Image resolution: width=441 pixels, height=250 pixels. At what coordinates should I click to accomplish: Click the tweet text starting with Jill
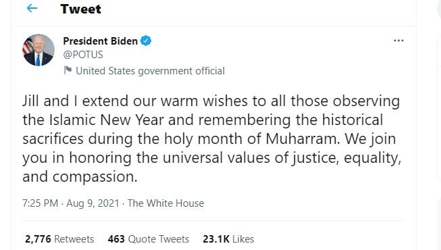(x=212, y=139)
